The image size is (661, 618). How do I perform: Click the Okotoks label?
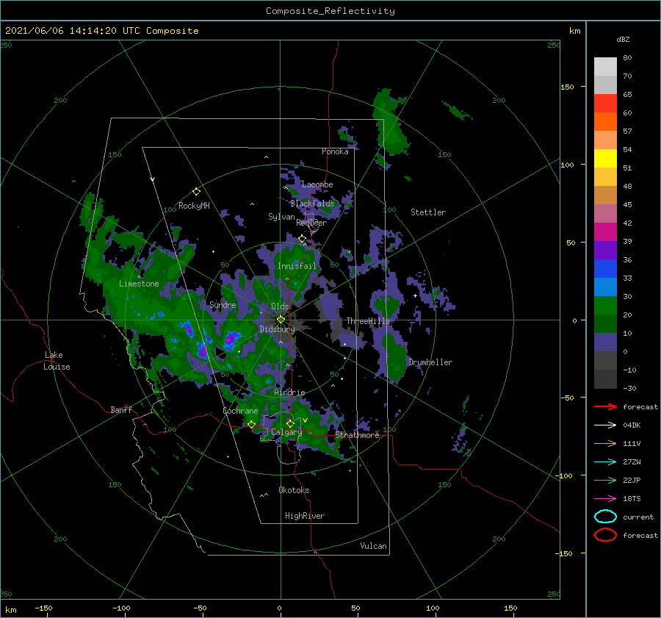[x=294, y=490]
